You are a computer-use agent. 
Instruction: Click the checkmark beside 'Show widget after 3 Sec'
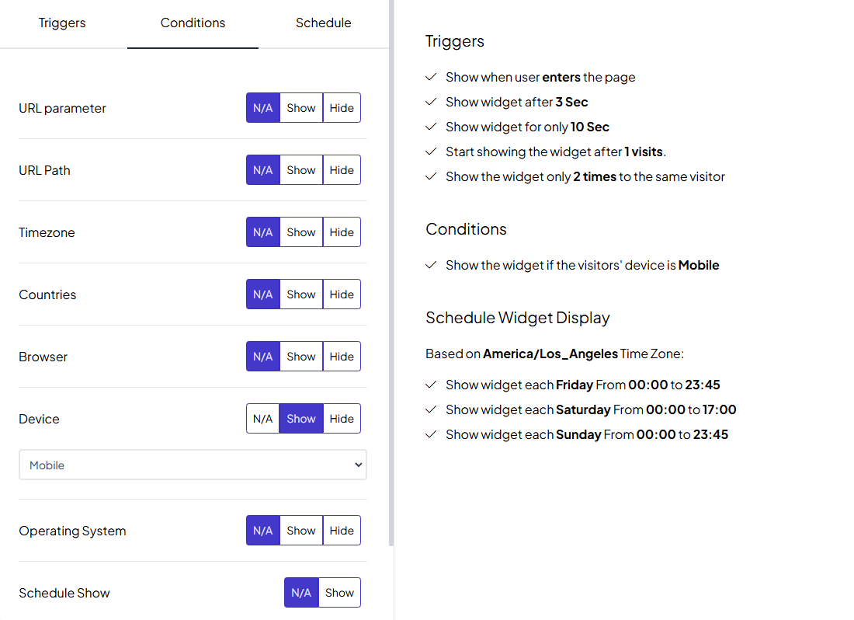click(x=431, y=102)
